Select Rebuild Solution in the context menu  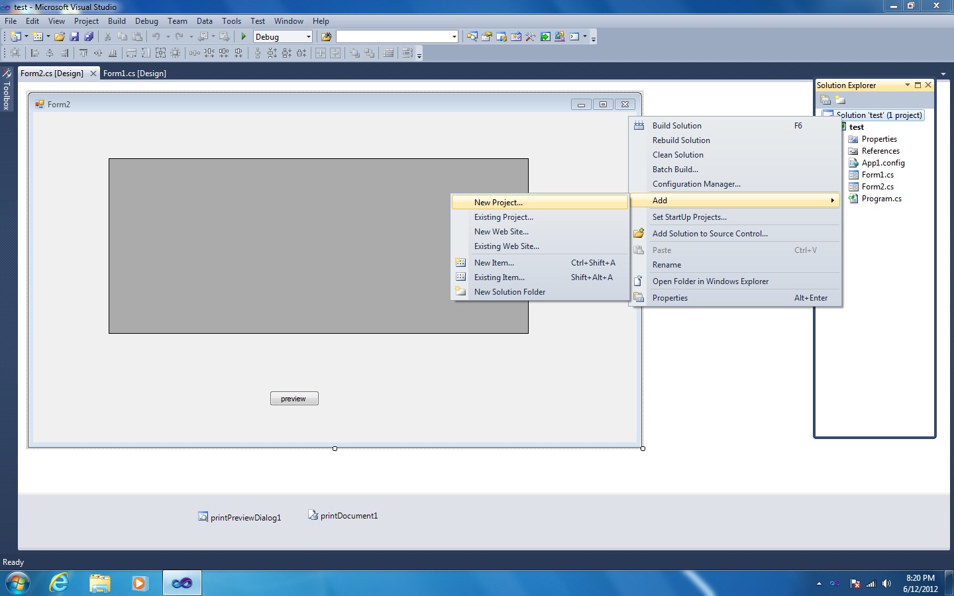point(736,140)
